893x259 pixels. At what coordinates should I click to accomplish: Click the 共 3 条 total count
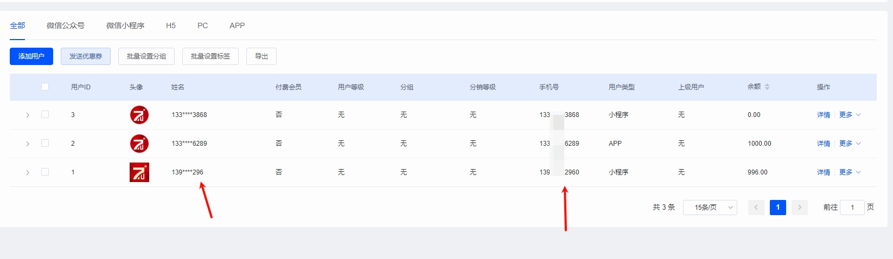(x=664, y=208)
